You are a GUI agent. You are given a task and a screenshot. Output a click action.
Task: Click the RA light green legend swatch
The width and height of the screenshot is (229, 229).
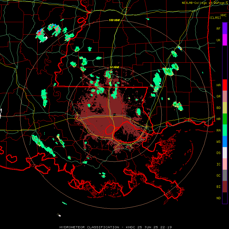225,130
